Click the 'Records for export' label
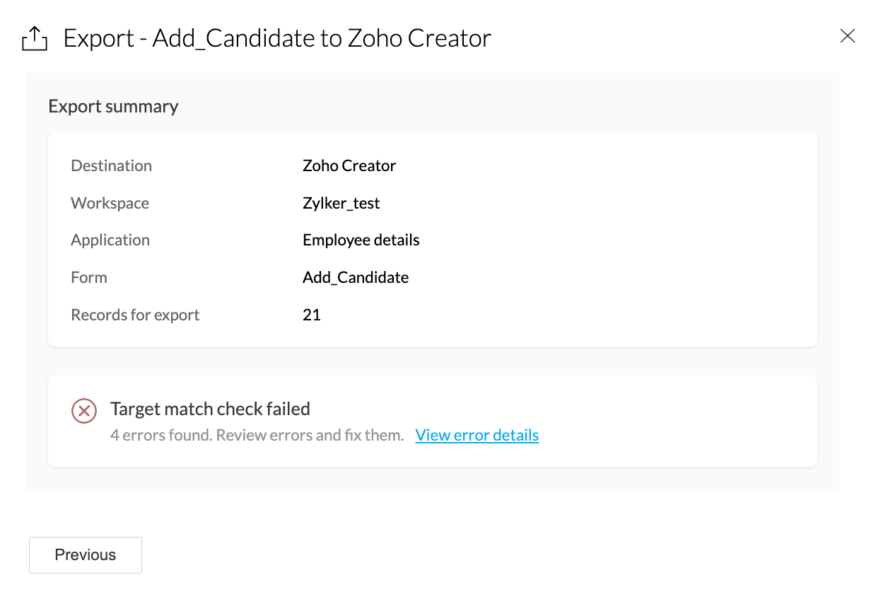Viewport: 871px width, 604px height. point(135,315)
